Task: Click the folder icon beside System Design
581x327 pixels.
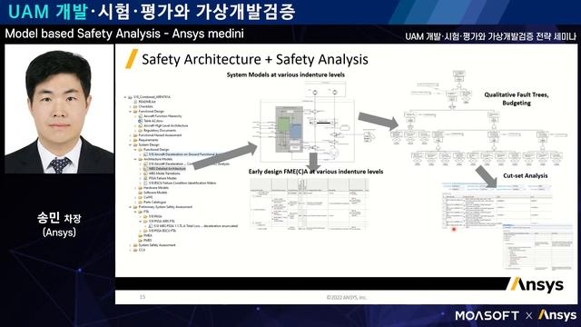Action: coord(135,145)
